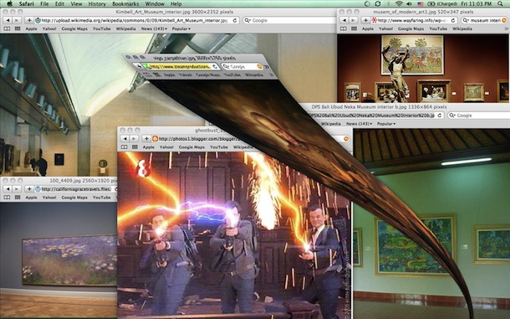Screen dimensions: 510x319
Task: Click add bookmark plus in Kimbell window
Action: click(29, 20)
